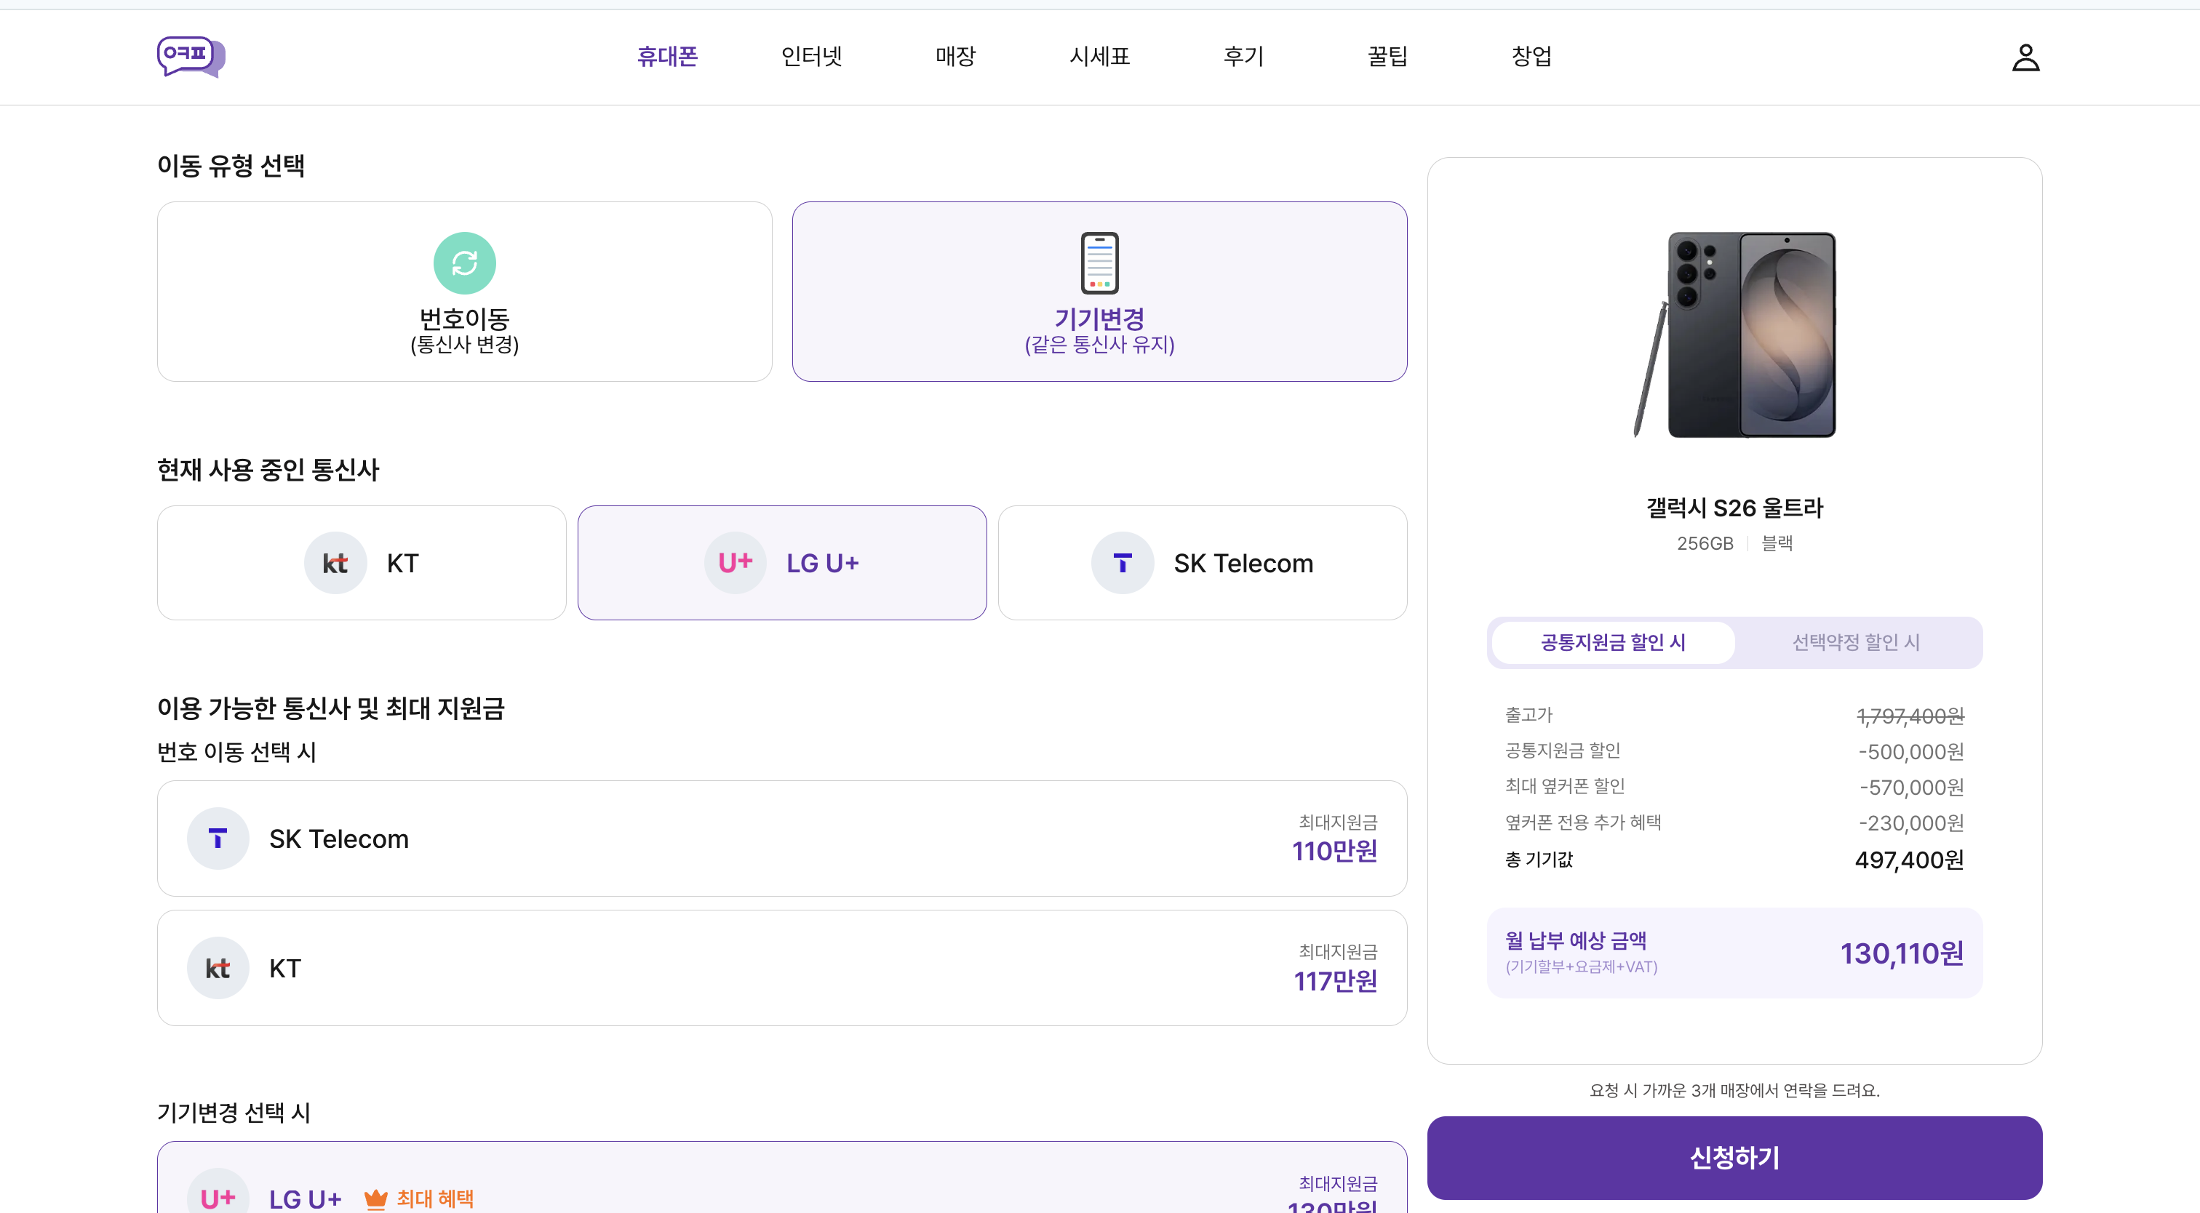Viewport: 2200px width, 1213px height.
Task: Click the green refresh 번호이동 icon
Action: (465, 263)
